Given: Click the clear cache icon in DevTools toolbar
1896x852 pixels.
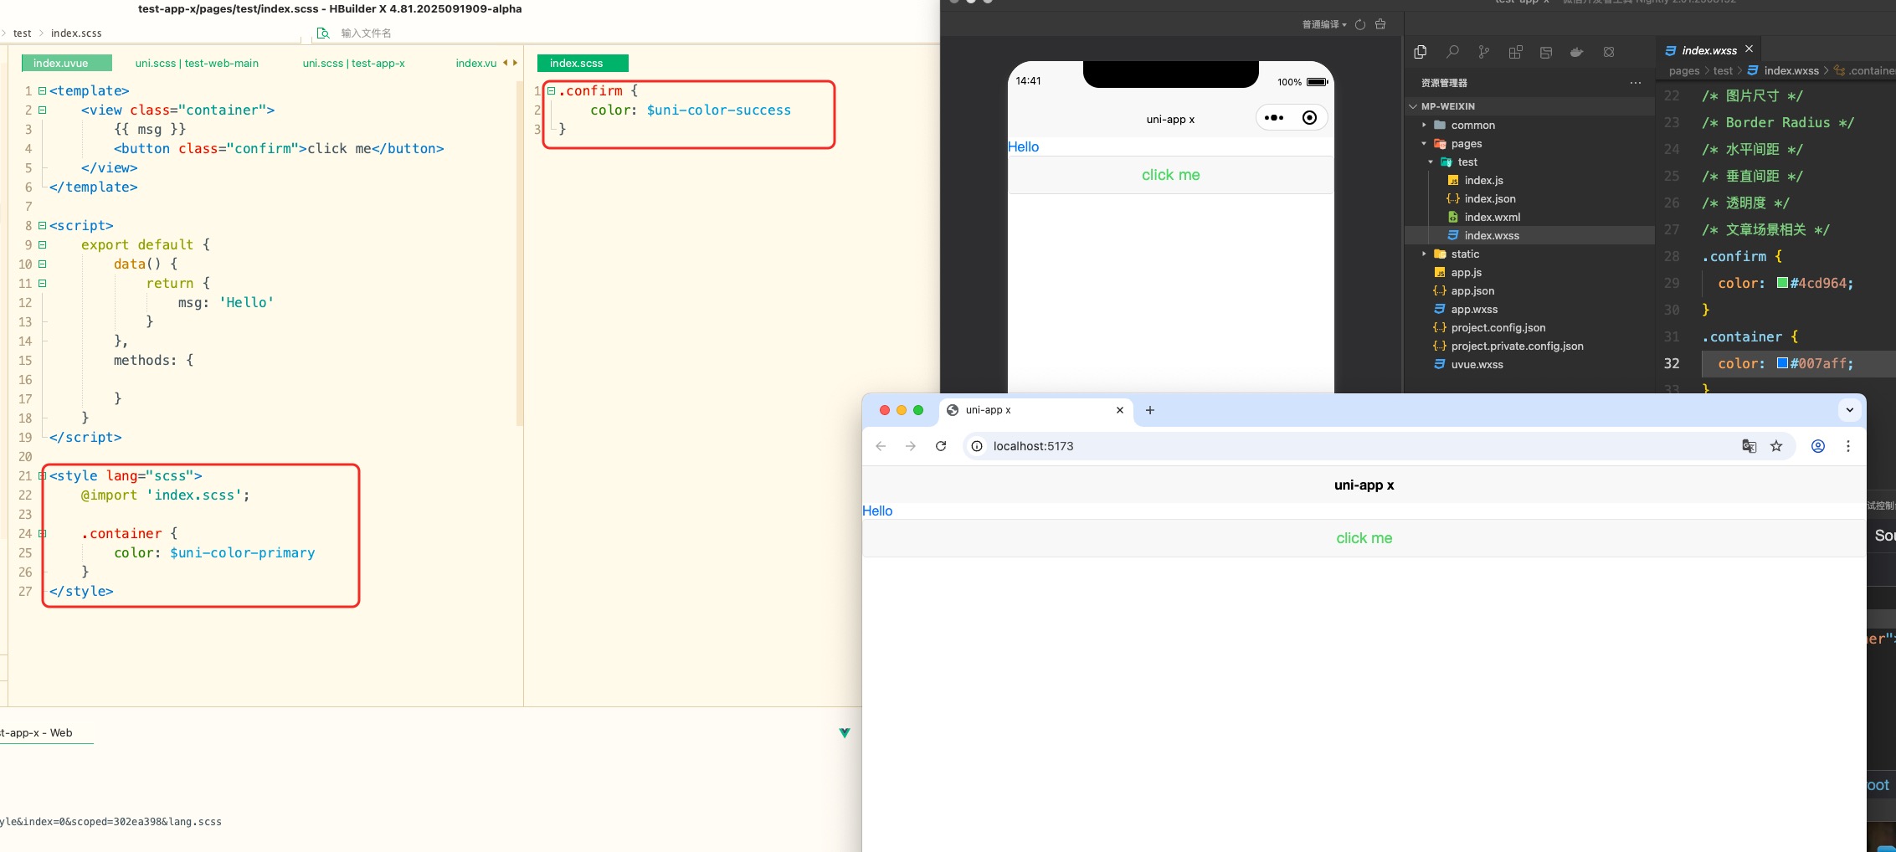Looking at the screenshot, I should 1380,24.
